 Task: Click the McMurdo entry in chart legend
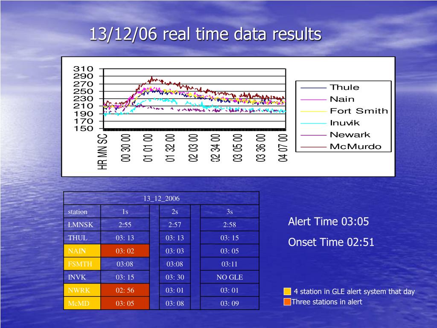point(341,146)
